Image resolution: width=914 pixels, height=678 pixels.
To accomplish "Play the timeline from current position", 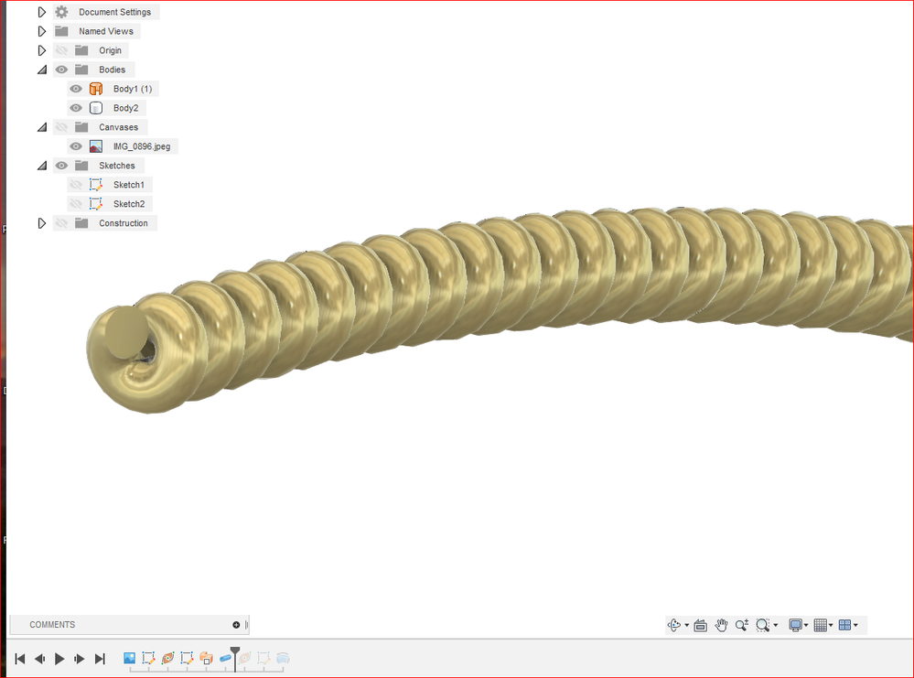I will click(x=59, y=659).
